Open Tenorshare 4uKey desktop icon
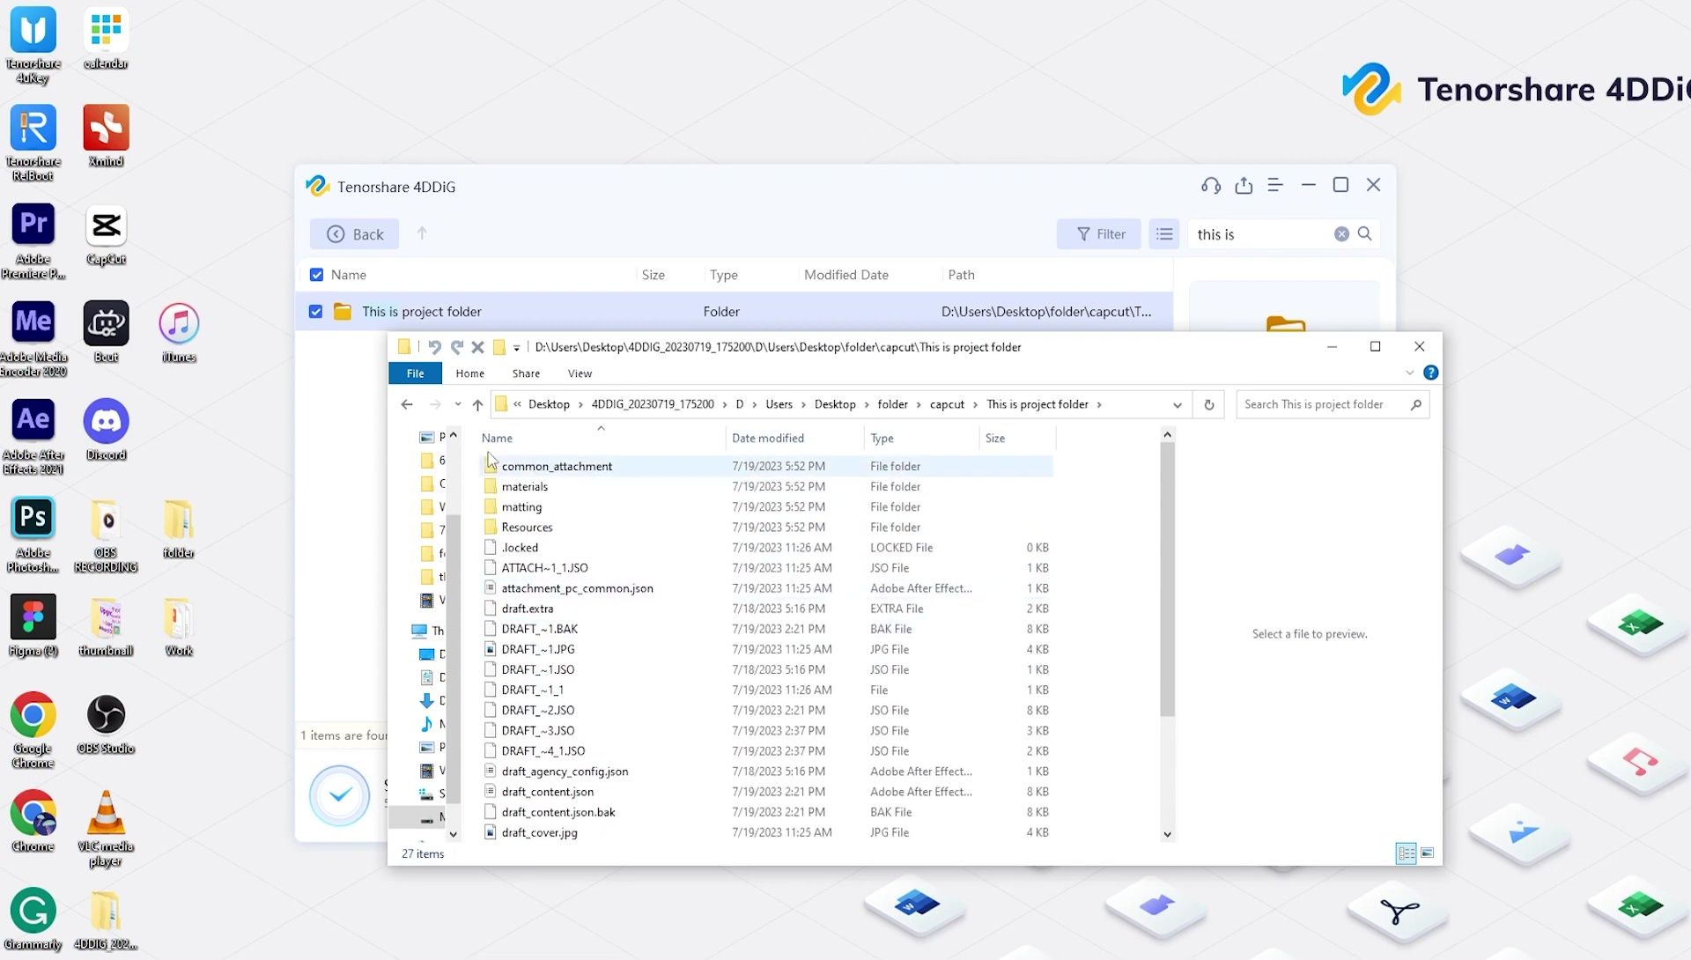Image resolution: width=1691 pixels, height=960 pixels. (x=33, y=44)
